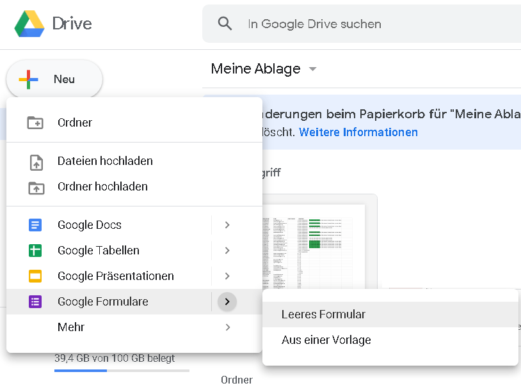Click the blue Google Docs icon
The width and height of the screenshot is (521, 388).
[35, 225]
